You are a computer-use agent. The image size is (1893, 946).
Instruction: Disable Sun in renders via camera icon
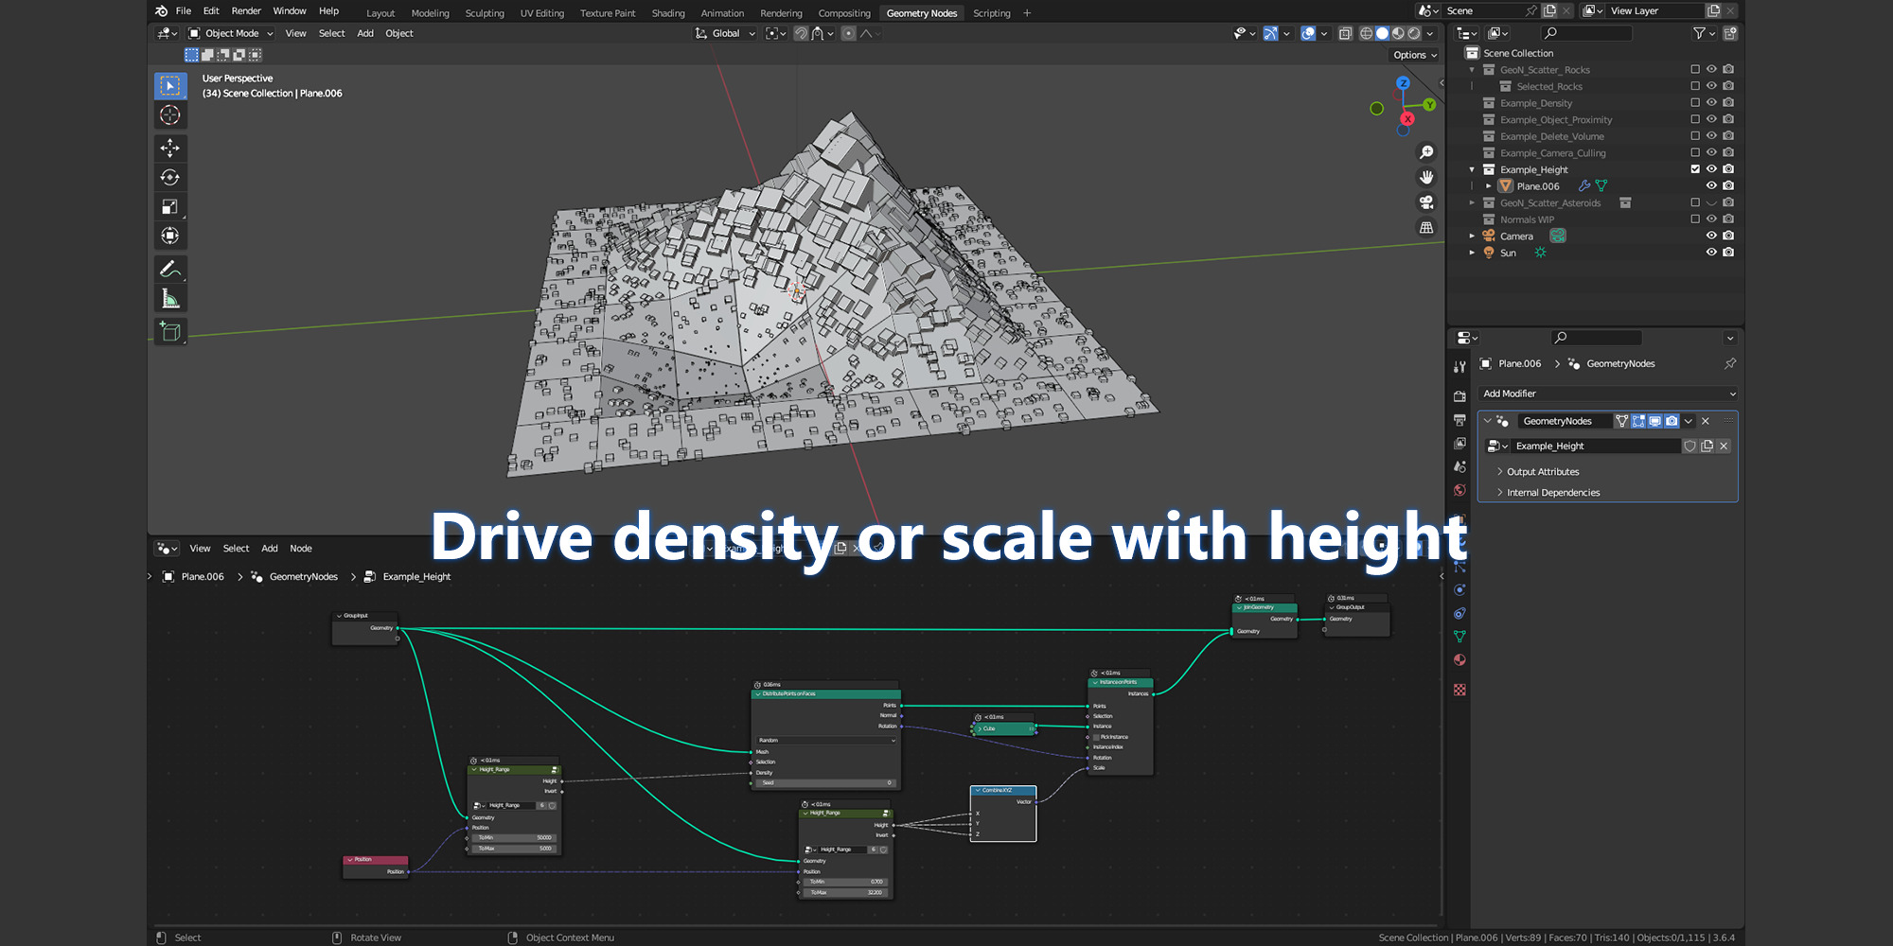point(1728,253)
